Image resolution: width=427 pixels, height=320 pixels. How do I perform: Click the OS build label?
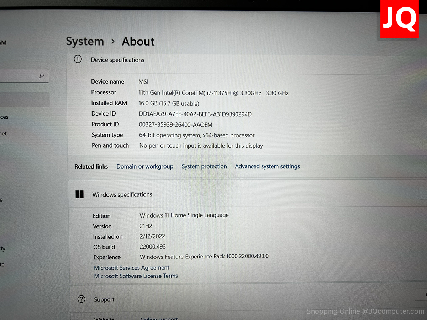104,247
